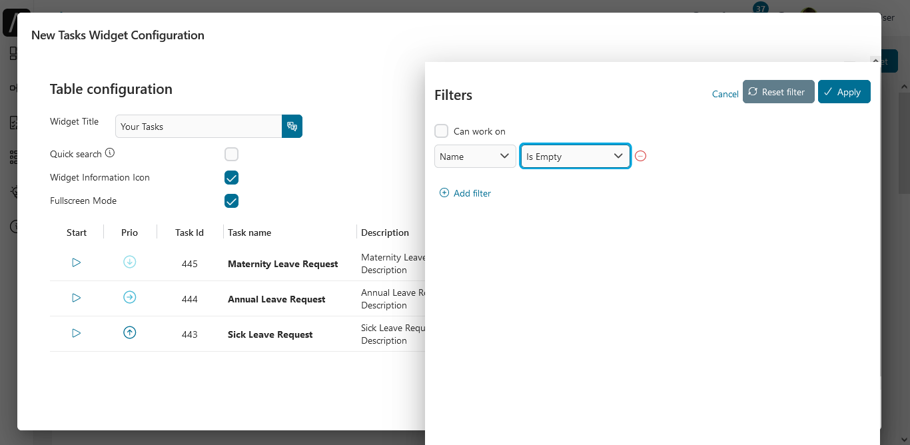Start the Maternity Leave Request task
The width and height of the screenshot is (910, 445).
tap(76, 263)
